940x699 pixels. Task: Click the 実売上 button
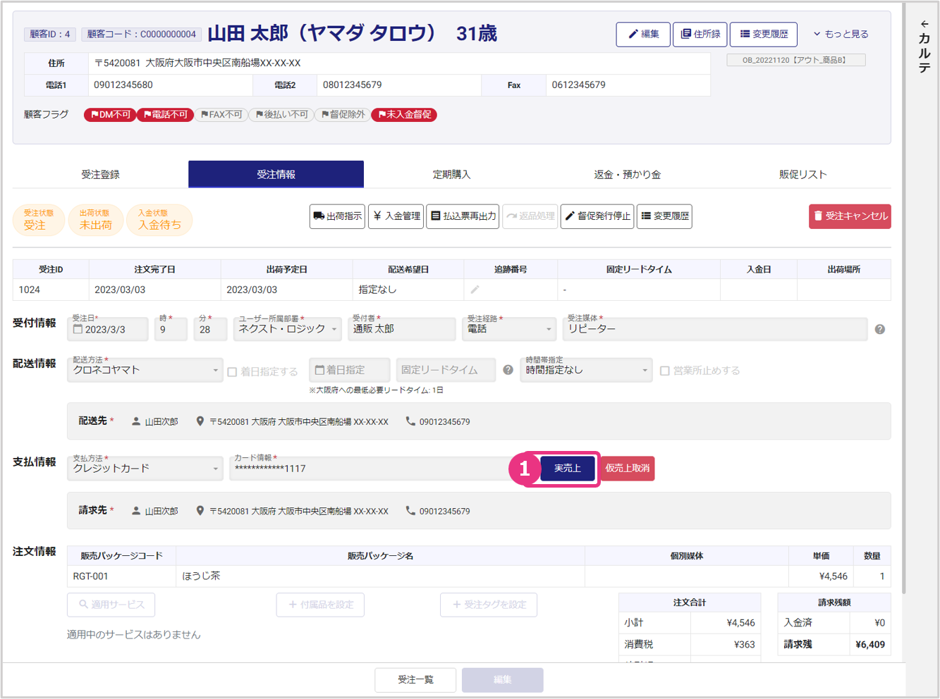[x=567, y=469]
